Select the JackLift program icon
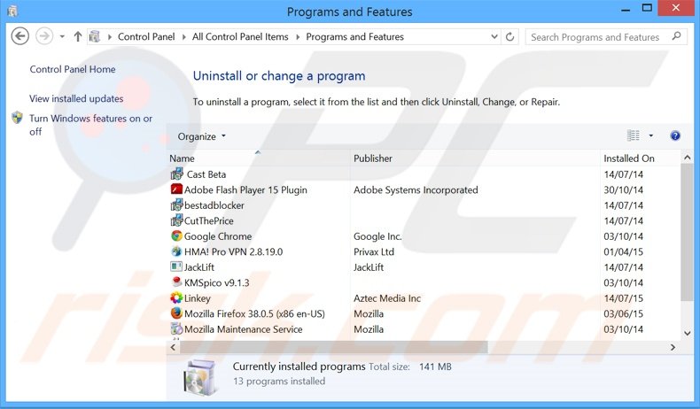The width and height of the screenshot is (700, 409). pos(177,266)
